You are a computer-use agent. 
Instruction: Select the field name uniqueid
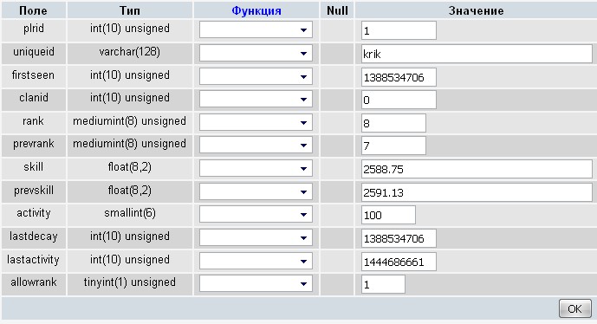pos(34,52)
